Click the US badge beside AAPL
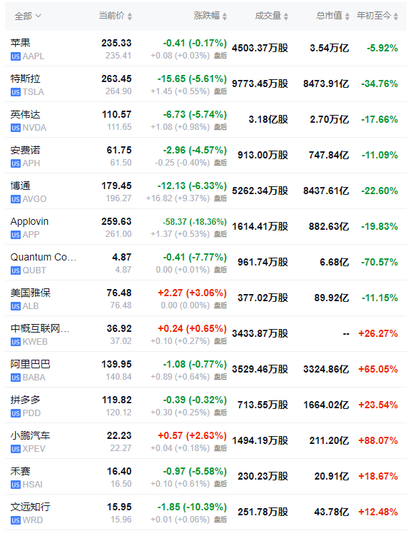This screenshot has width=418, height=536. [16, 56]
